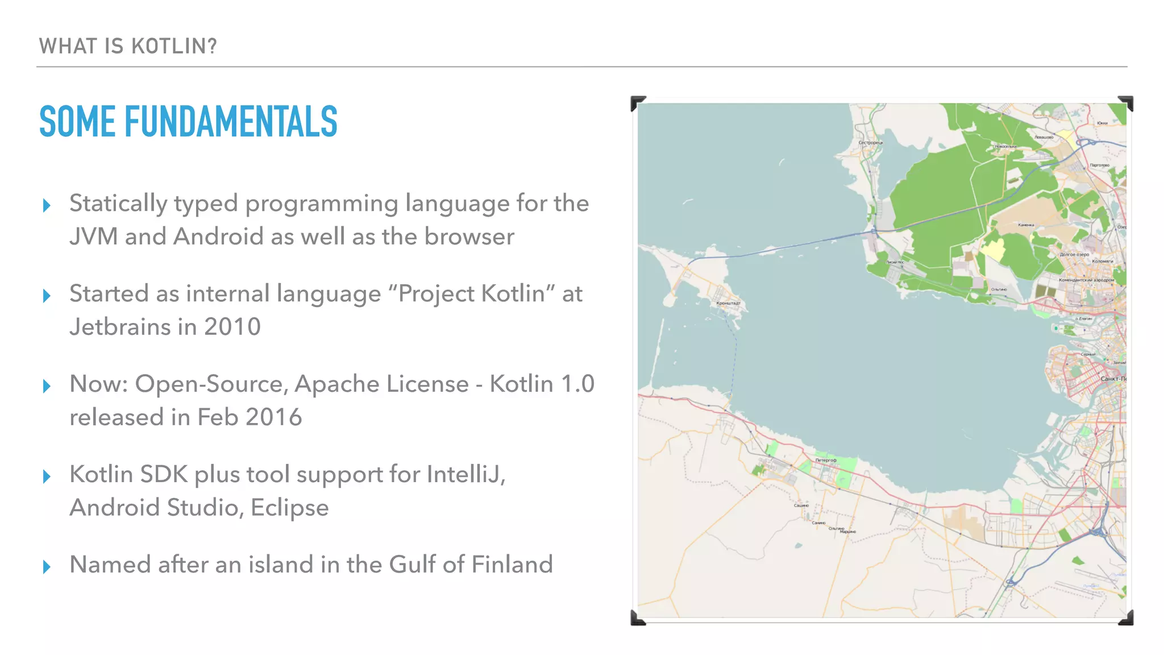Click the Kronstadt island label on the map
Screen dimensions: 1164x655
(728, 303)
